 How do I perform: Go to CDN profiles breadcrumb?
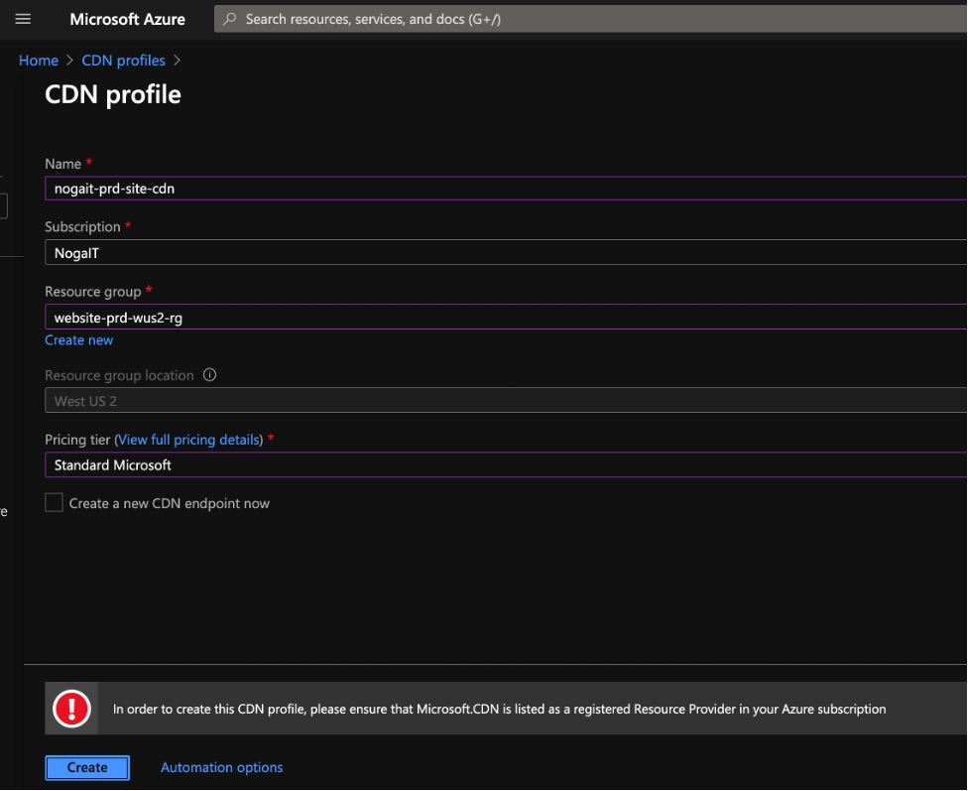click(x=124, y=61)
